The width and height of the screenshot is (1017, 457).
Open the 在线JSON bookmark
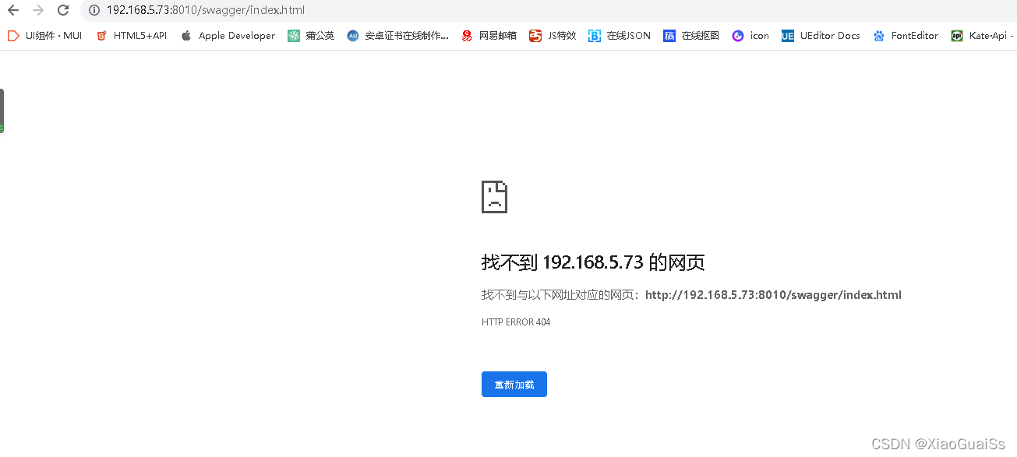tap(620, 35)
